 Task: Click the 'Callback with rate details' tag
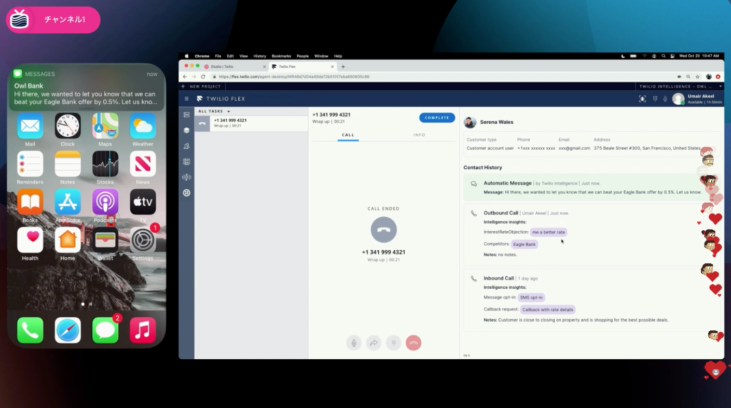[x=548, y=309]
